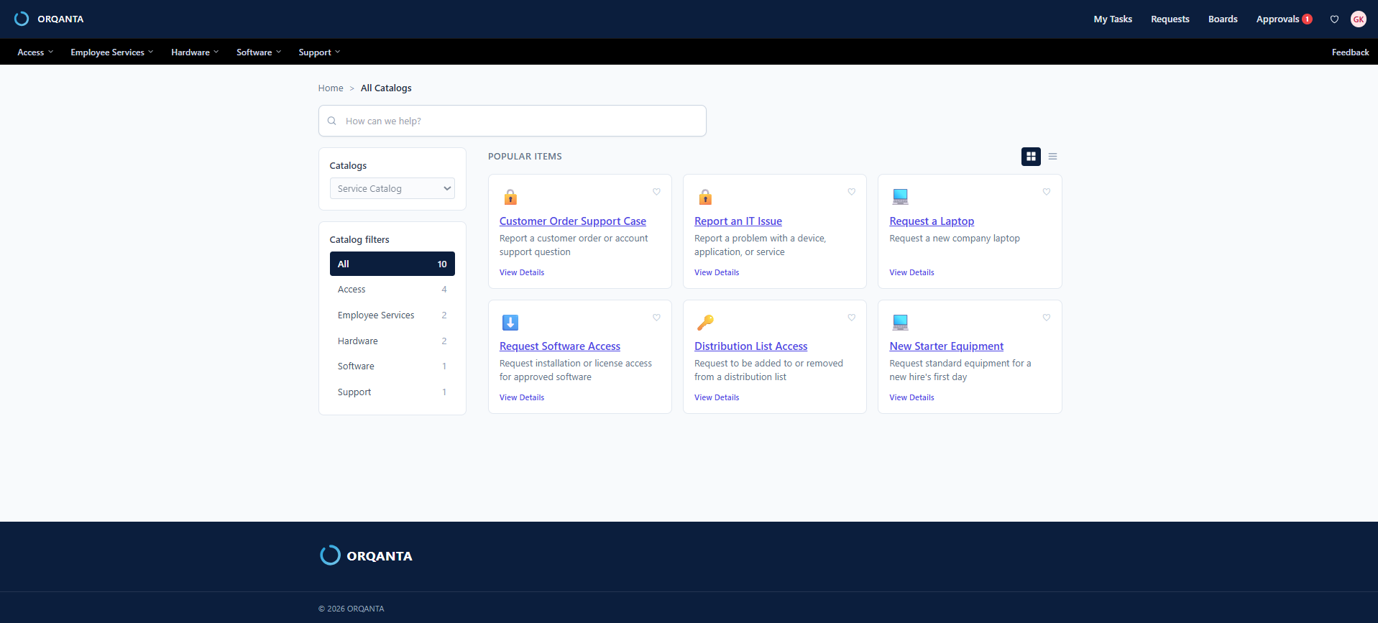
Task: Favorite the Customer Order Support Case card
Action: coord(656,192)
